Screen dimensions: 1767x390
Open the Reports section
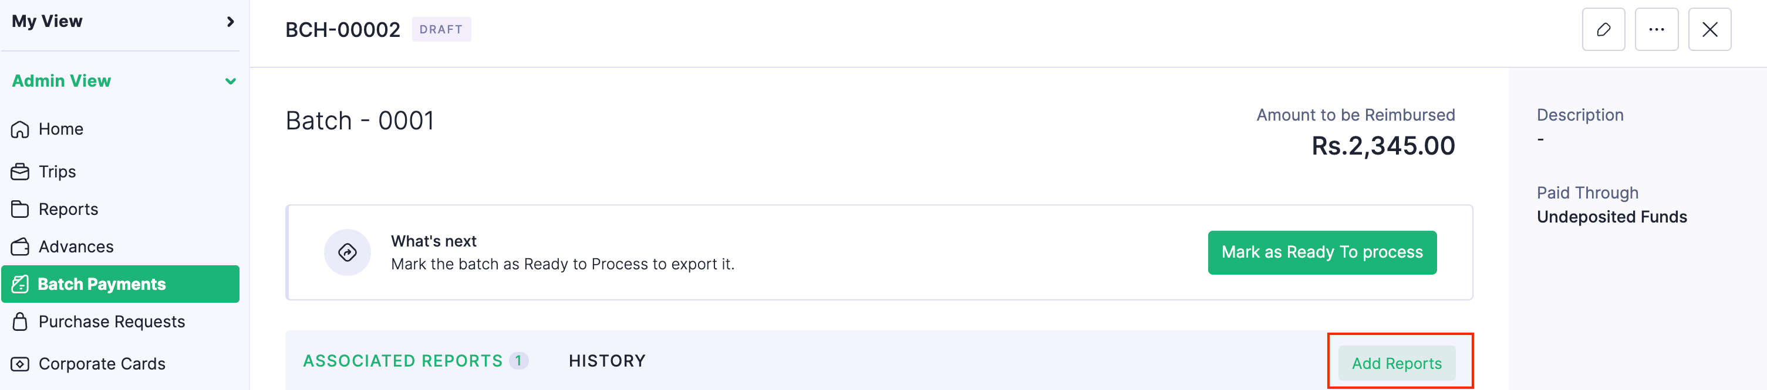coord(68,208)
